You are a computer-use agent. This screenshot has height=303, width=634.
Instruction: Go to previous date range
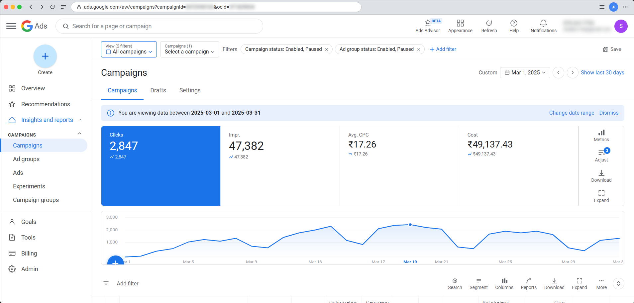(x=558, y=72)
